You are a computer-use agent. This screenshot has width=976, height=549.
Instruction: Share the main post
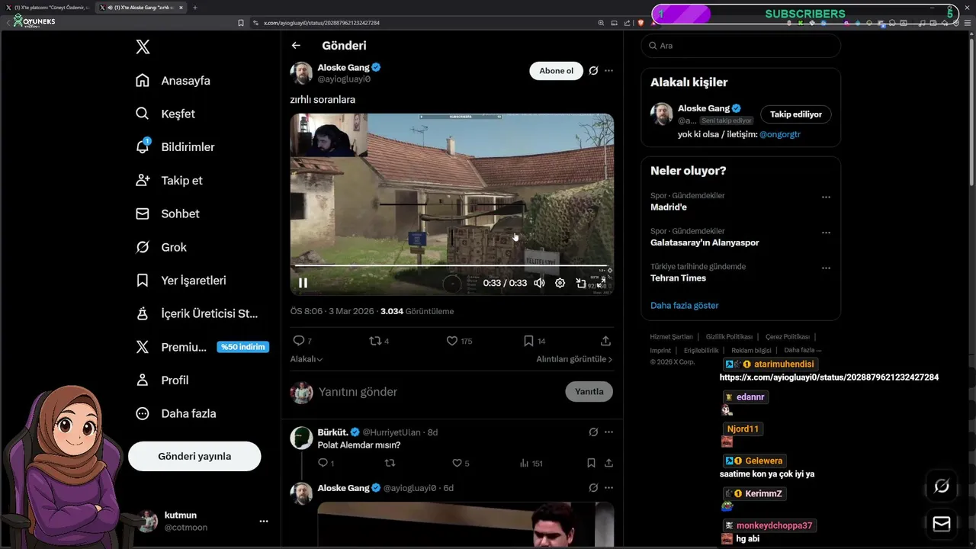click(x=605, y=341)
